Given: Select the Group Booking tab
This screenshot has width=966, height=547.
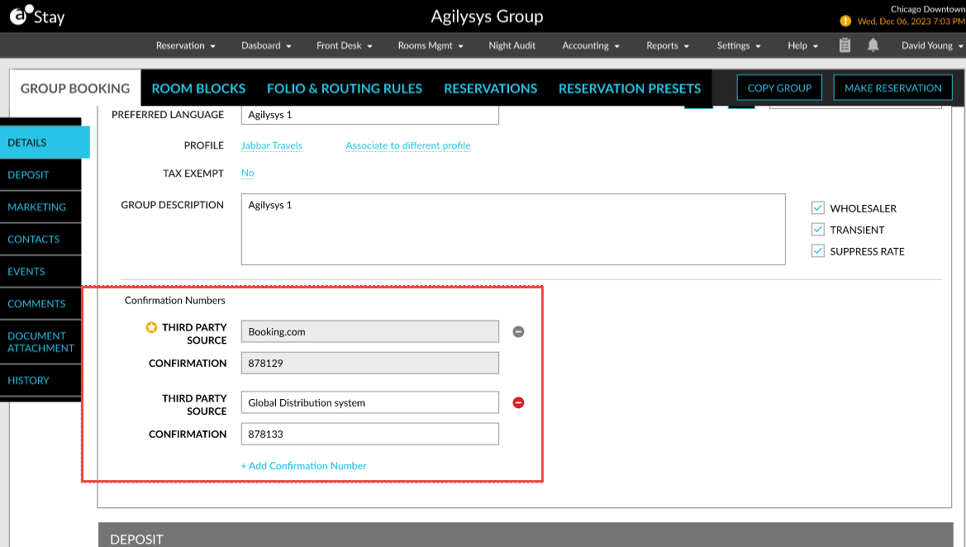Looking at the screenshot, I should point(75,88).
